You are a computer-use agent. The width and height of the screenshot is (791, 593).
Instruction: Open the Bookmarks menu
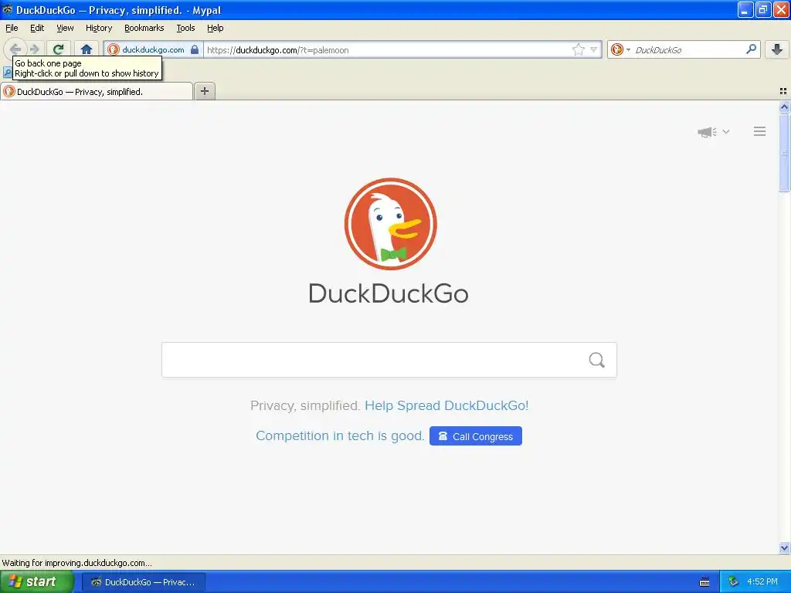144,28
